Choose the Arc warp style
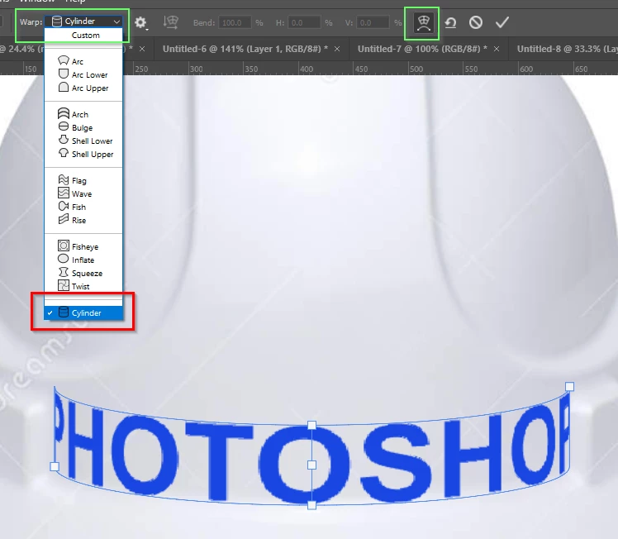Screen dimensions: 618x539 pyautogui.click(x=83, y=61)
